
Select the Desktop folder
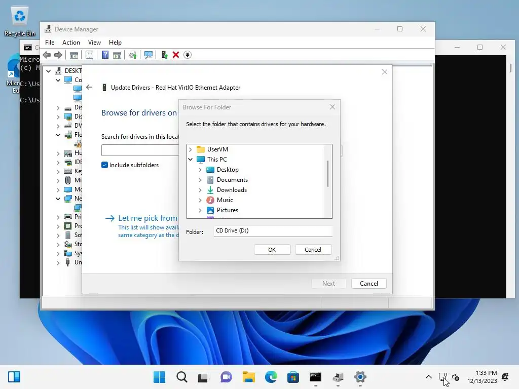click(228, 170)
